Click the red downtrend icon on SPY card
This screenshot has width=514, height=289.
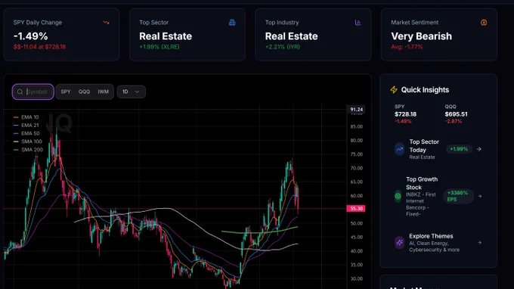(x=107, y=23)
